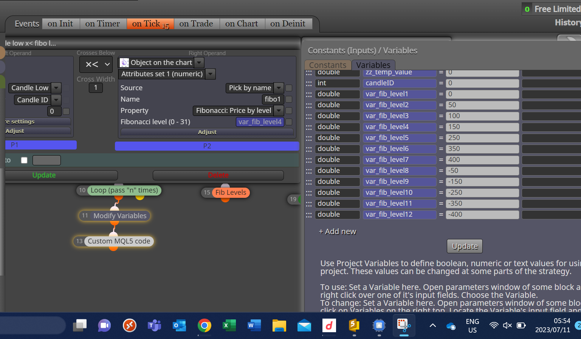Click the battery status tray icon
Image resolution: width=581 pixels, height=339 pixels.
[521, 325]
